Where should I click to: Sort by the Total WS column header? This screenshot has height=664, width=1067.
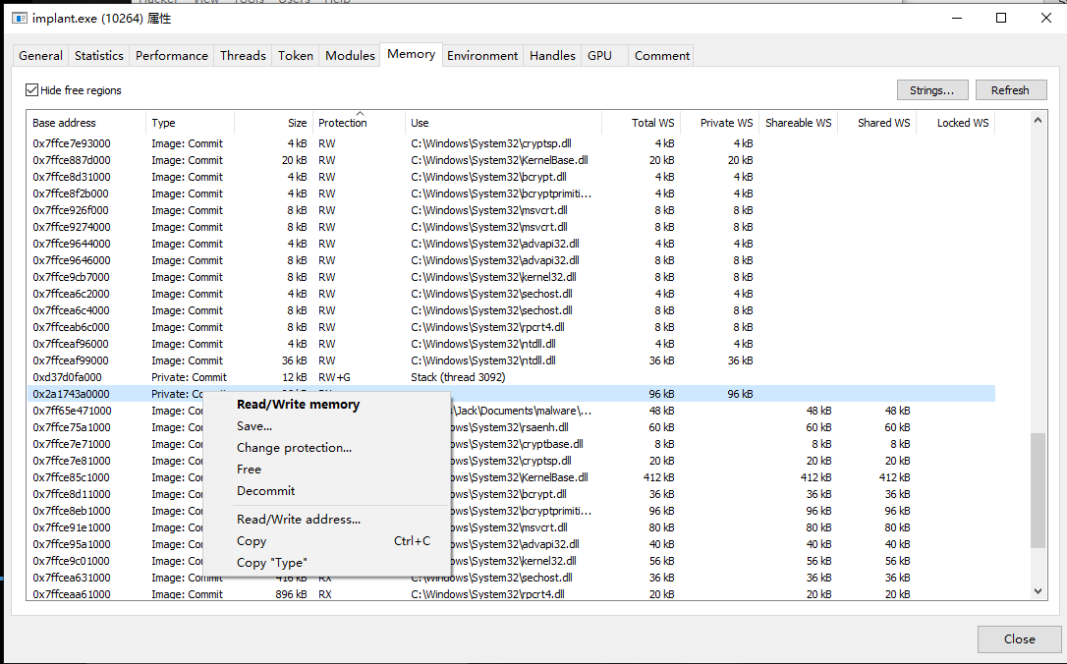tap(652, 123)
